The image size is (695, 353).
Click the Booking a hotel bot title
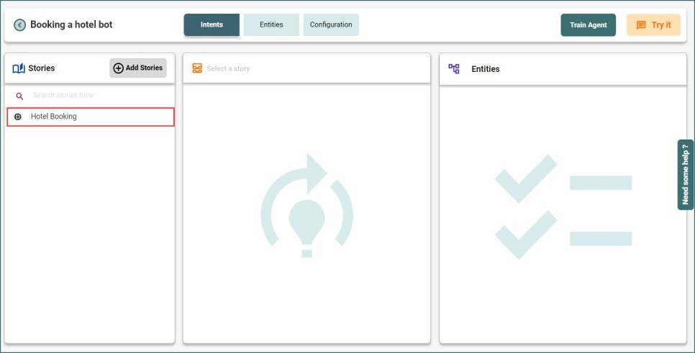point(71,25)
